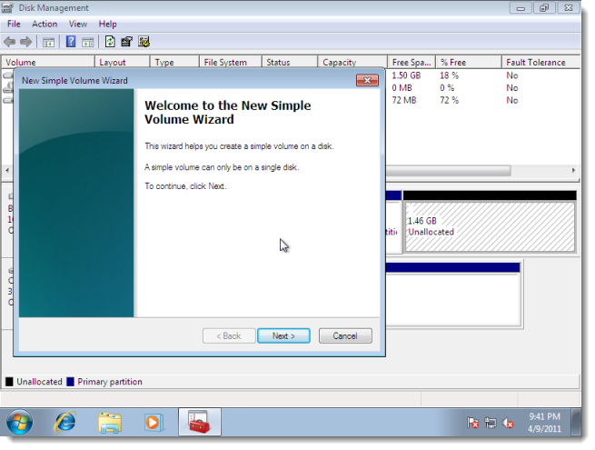Sort by the % Free column header

469,63
